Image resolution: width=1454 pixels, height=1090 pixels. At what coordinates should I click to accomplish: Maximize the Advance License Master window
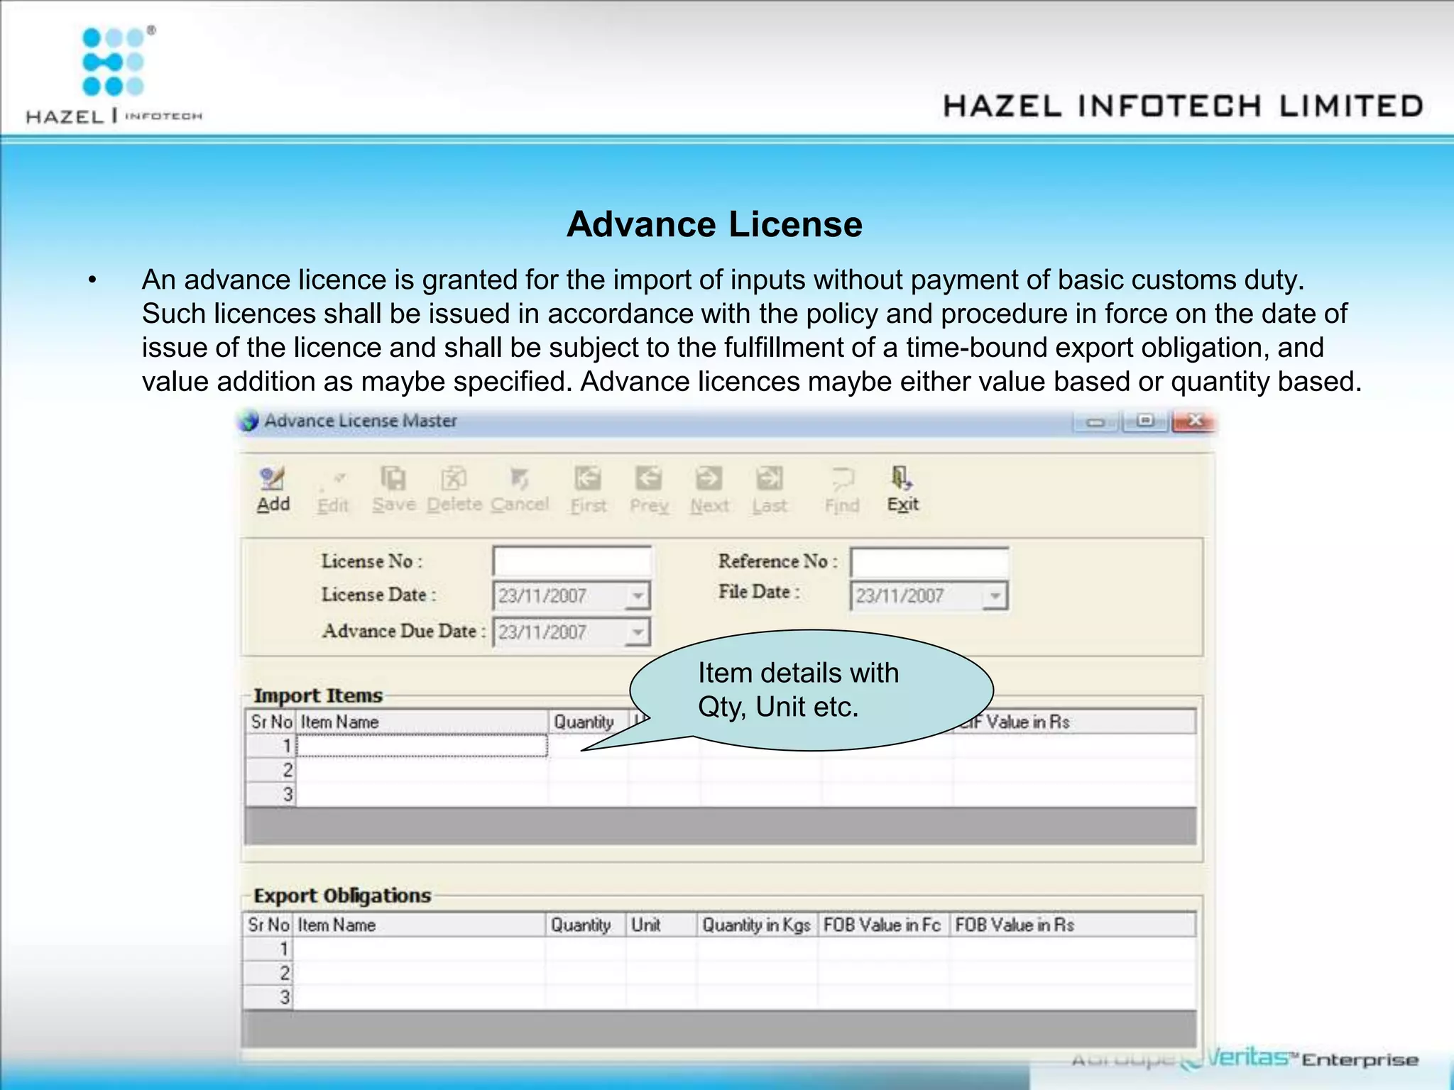pos(1145,422)
